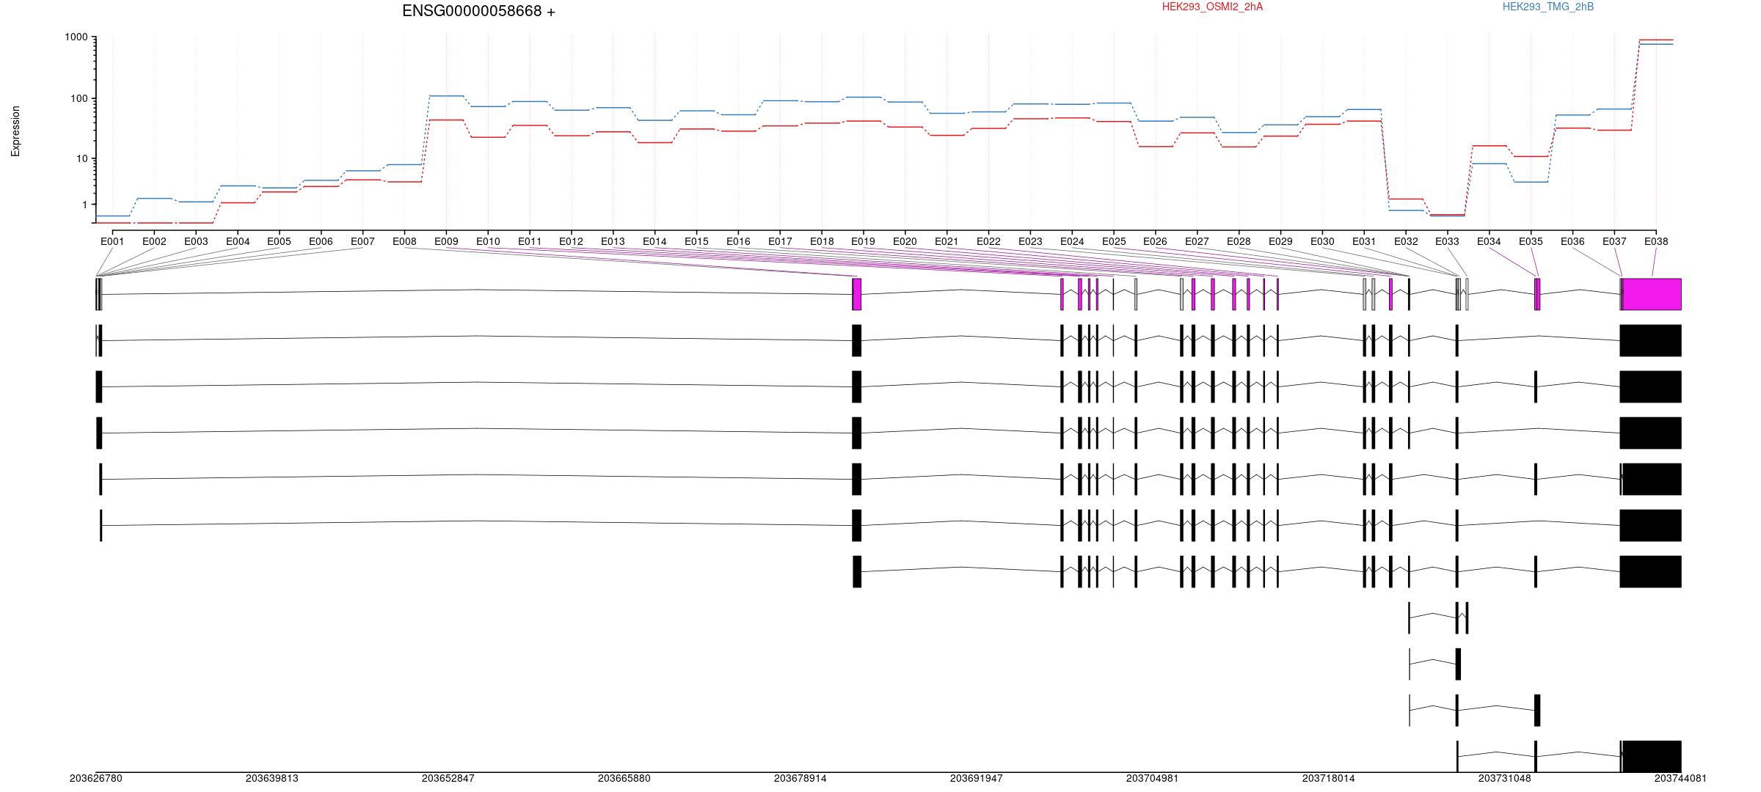This screenshot has width=1761, height=792.
Task: Click exon bin label E037
Action: [x=1614, y=241]
